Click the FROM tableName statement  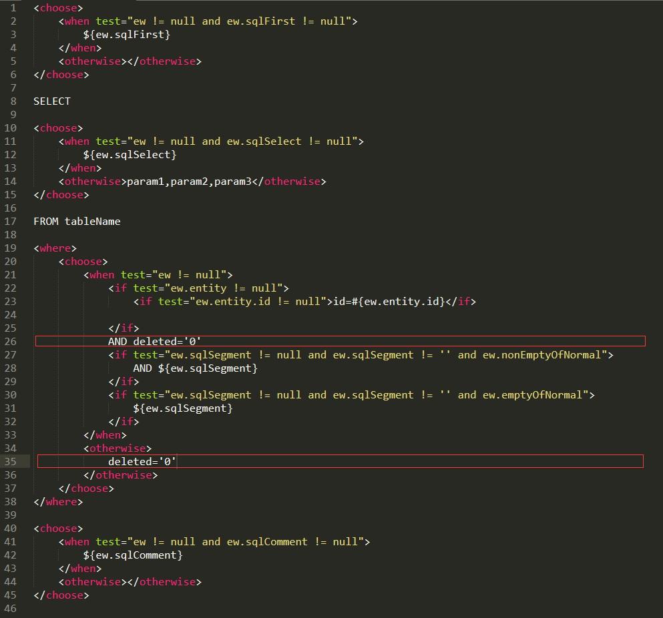(x=77, y=222)
